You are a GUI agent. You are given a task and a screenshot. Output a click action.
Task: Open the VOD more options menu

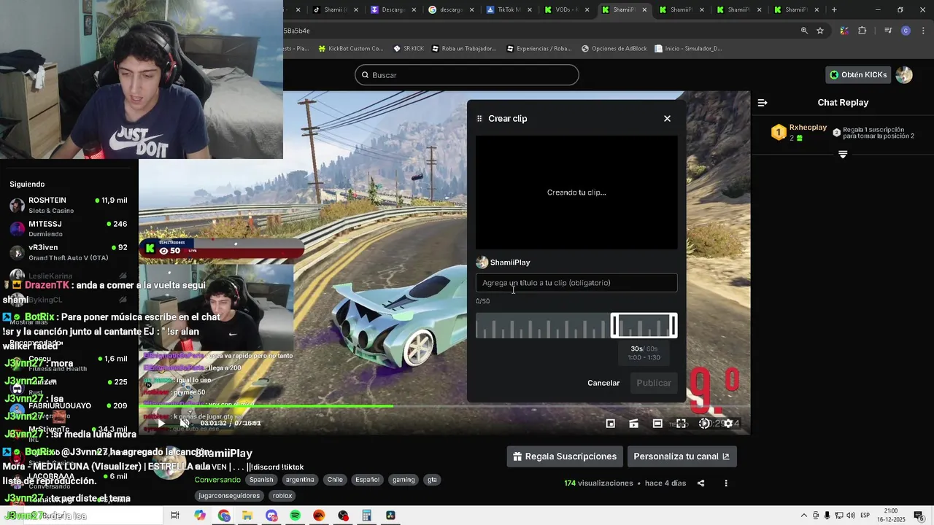pyautogui.click(x=726, y=483)
